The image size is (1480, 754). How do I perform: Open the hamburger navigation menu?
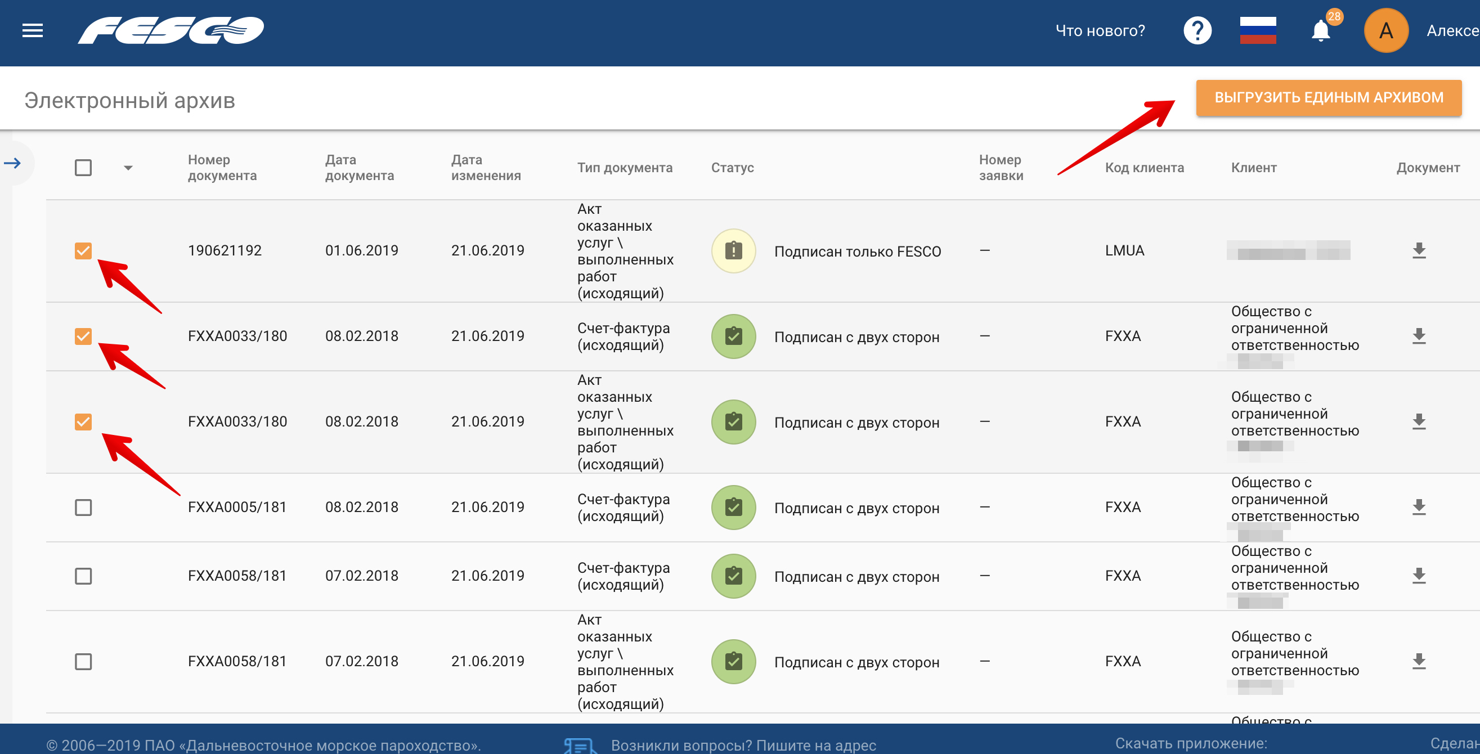[x=33, y=30]
